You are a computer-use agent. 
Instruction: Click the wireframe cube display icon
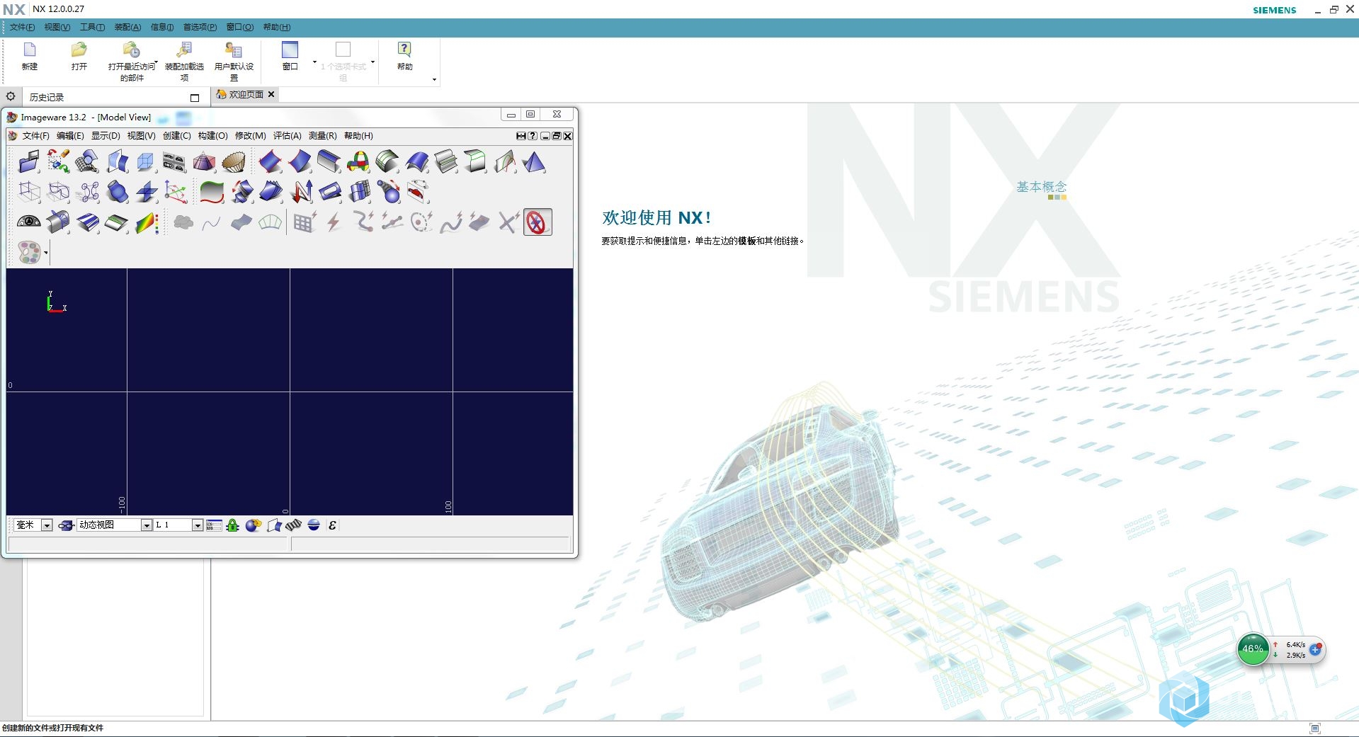(145, 162)
